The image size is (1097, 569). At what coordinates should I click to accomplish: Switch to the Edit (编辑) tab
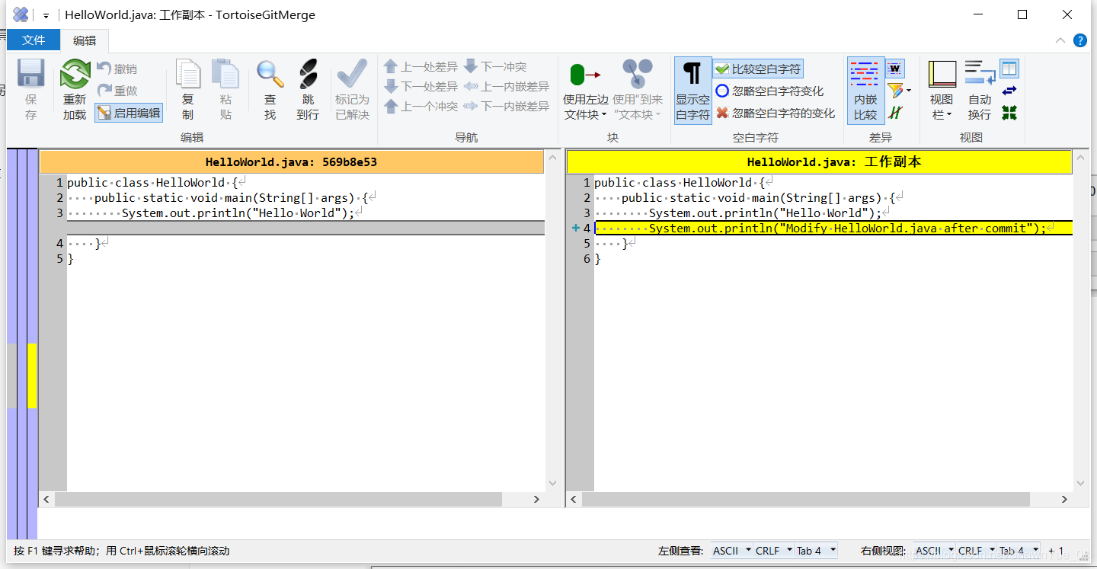[85, 40]
